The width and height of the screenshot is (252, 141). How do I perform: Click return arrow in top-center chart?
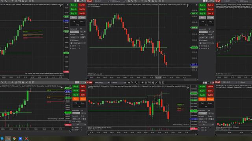coord(188,6)
